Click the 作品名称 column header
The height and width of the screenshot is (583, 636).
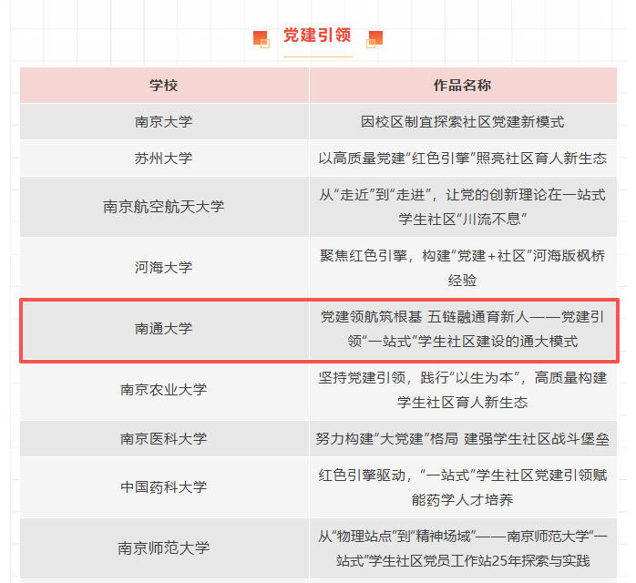462,85
